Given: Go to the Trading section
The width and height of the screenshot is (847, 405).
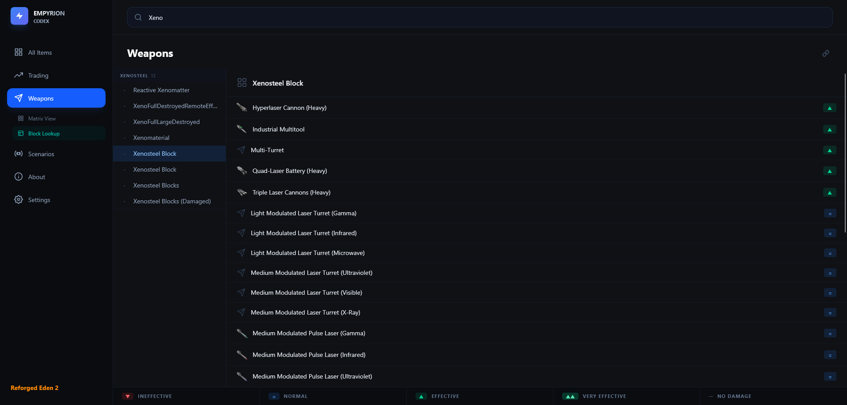Looking at the screenshot, I should pos(38,75).
